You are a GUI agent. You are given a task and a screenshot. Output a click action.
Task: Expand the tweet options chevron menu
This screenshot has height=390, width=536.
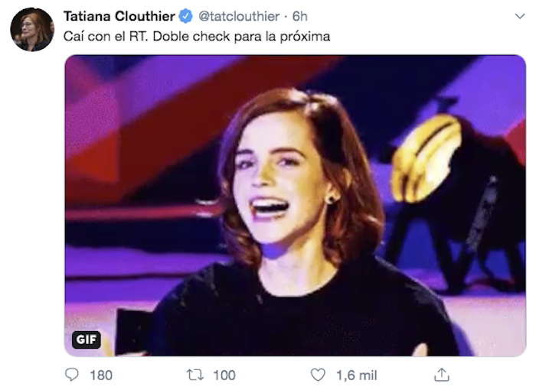(x=520, y=16)
